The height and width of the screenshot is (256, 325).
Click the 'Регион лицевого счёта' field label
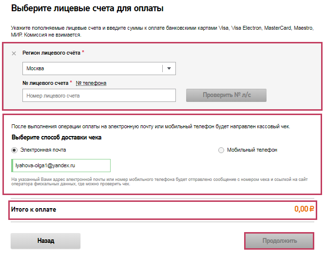52,52
